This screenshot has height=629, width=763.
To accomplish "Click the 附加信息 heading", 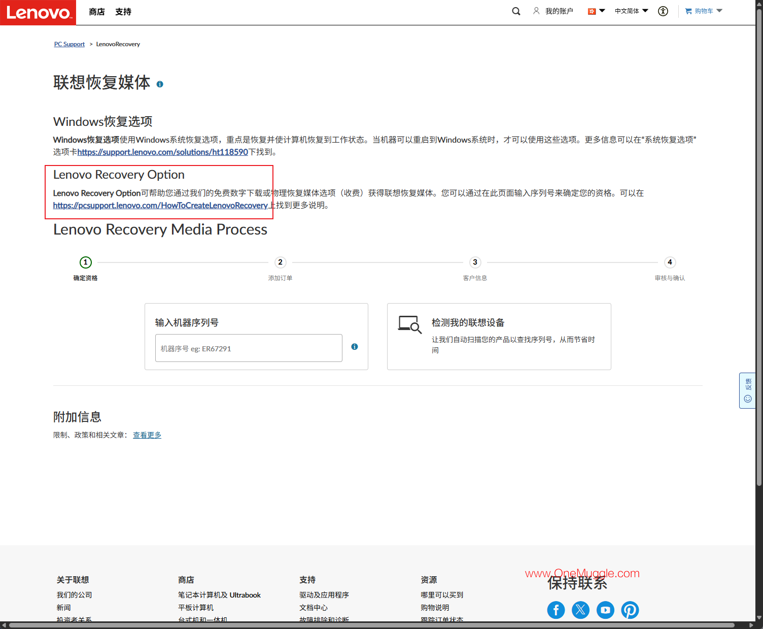I will tap(77, 417).
